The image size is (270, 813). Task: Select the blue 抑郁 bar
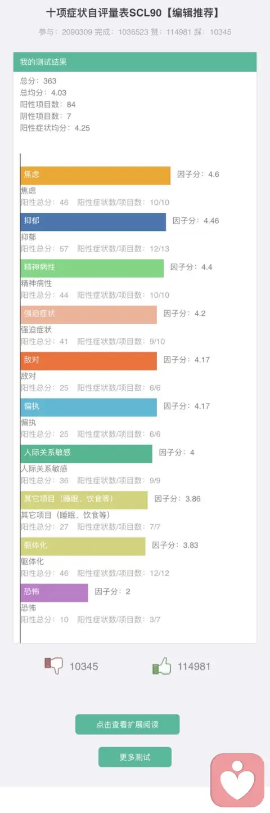click(x=93, y=222)
